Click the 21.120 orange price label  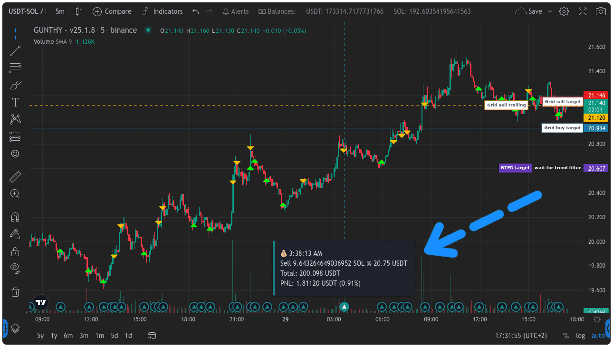[596, 118]
